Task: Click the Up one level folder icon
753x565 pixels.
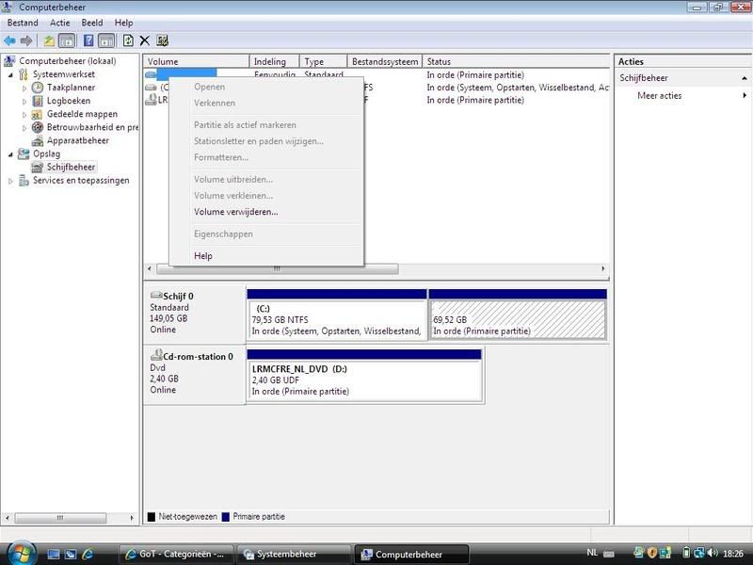Action: click(x=48, y=40)
